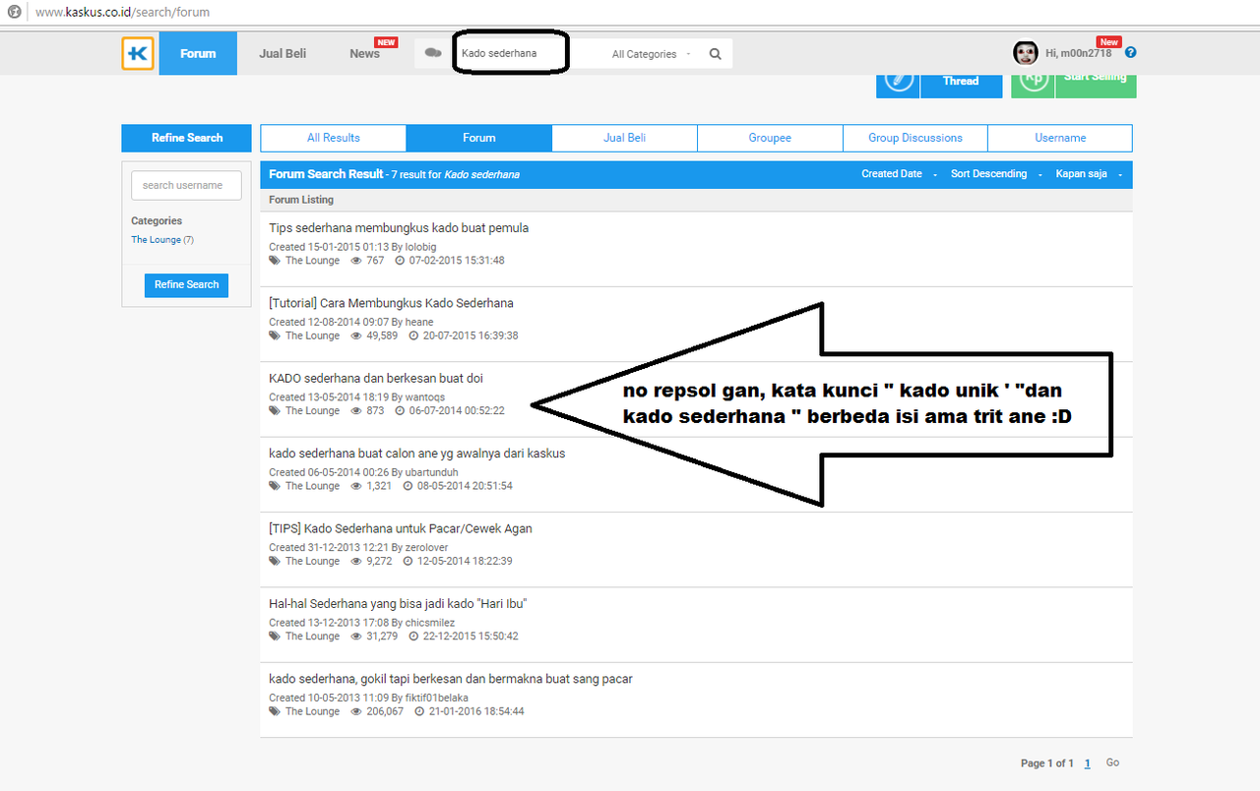Click the search magnifier icon
This screenshot has height=791, width=1260.
(x=716, y=54)
